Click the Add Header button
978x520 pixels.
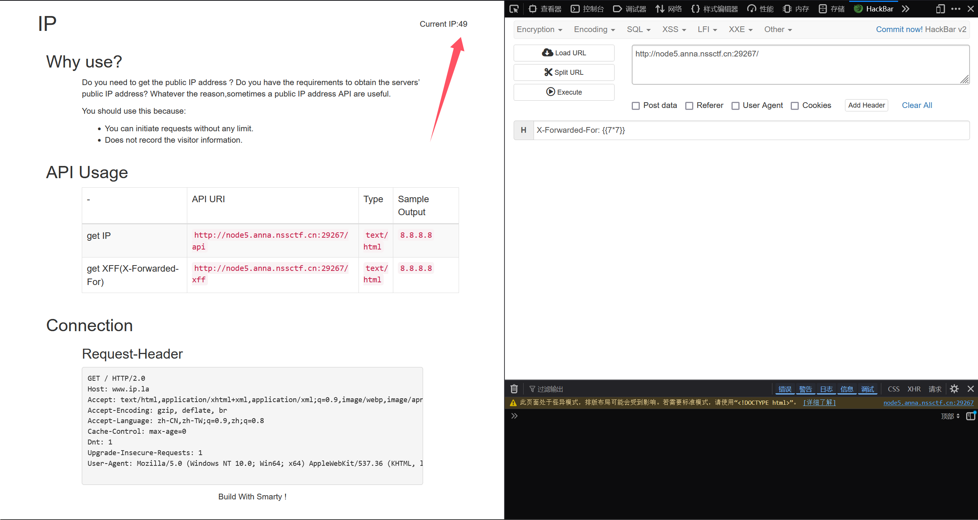pyautogui.click(x=866, y=105)
